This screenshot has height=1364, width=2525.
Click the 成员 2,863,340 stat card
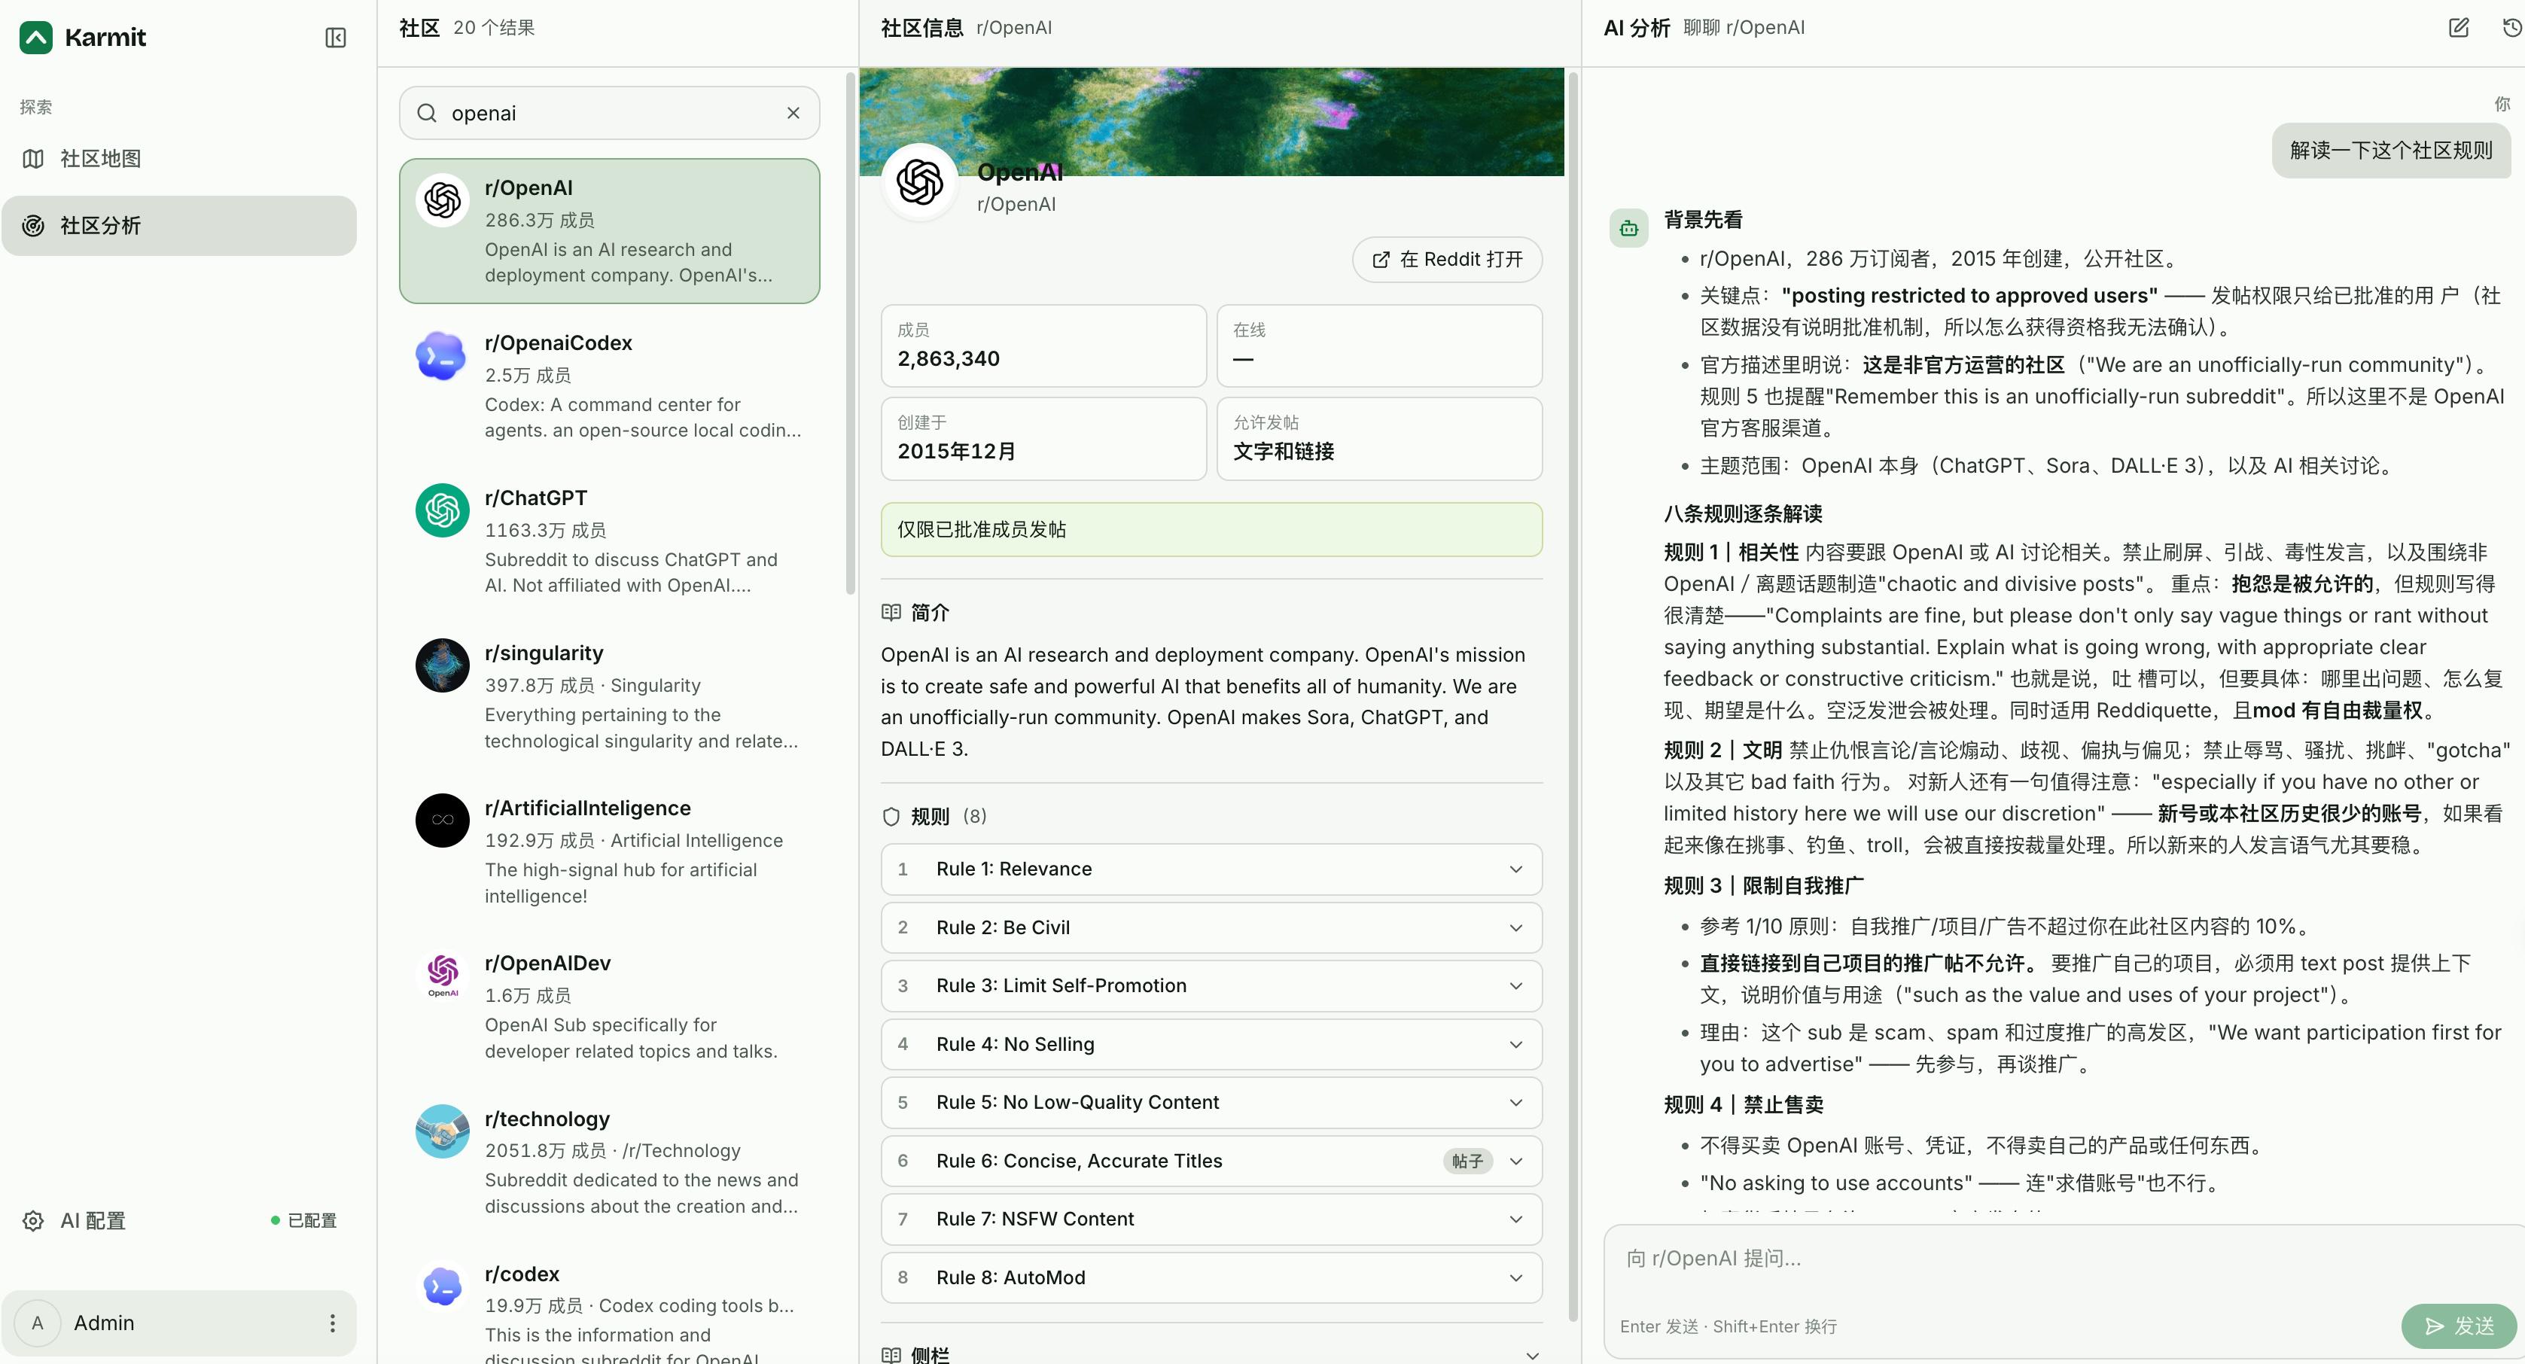pyautogui.click(x=1043, y=346)
